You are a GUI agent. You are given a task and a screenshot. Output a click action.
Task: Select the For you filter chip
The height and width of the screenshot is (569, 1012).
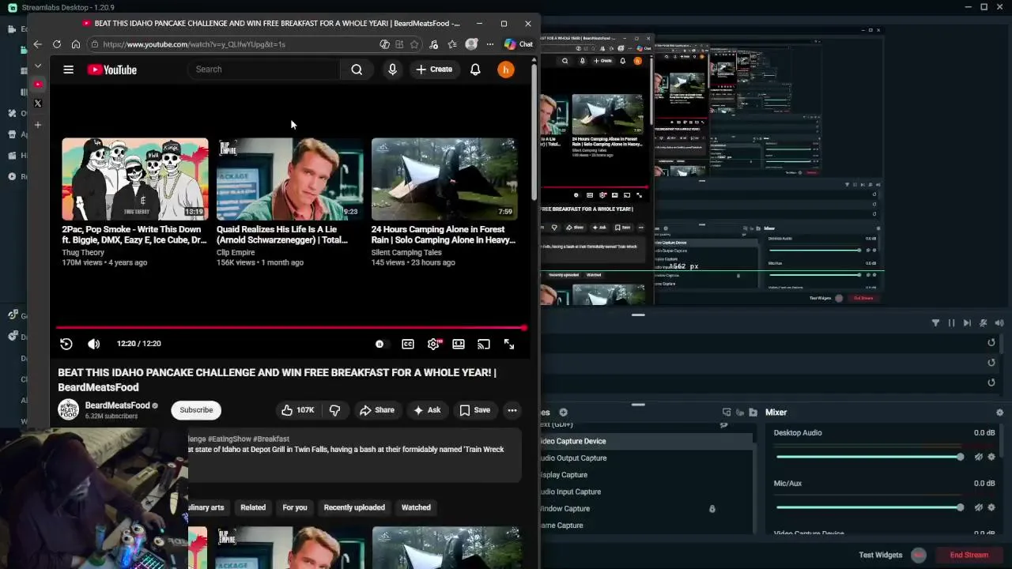point(295,507)
